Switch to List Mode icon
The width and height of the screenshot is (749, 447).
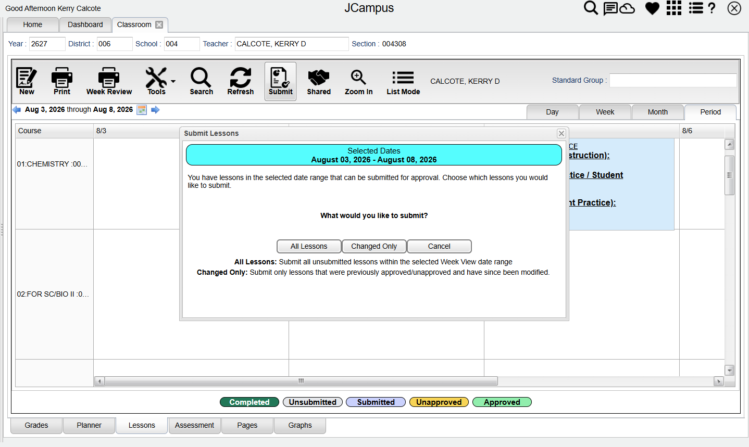click(403, 78)
